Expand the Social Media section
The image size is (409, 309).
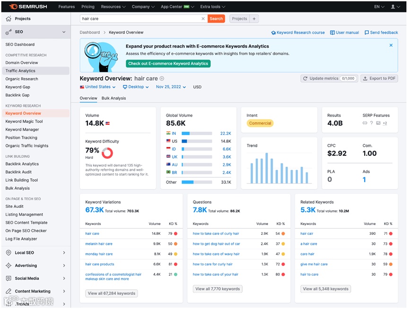[64, 278]
